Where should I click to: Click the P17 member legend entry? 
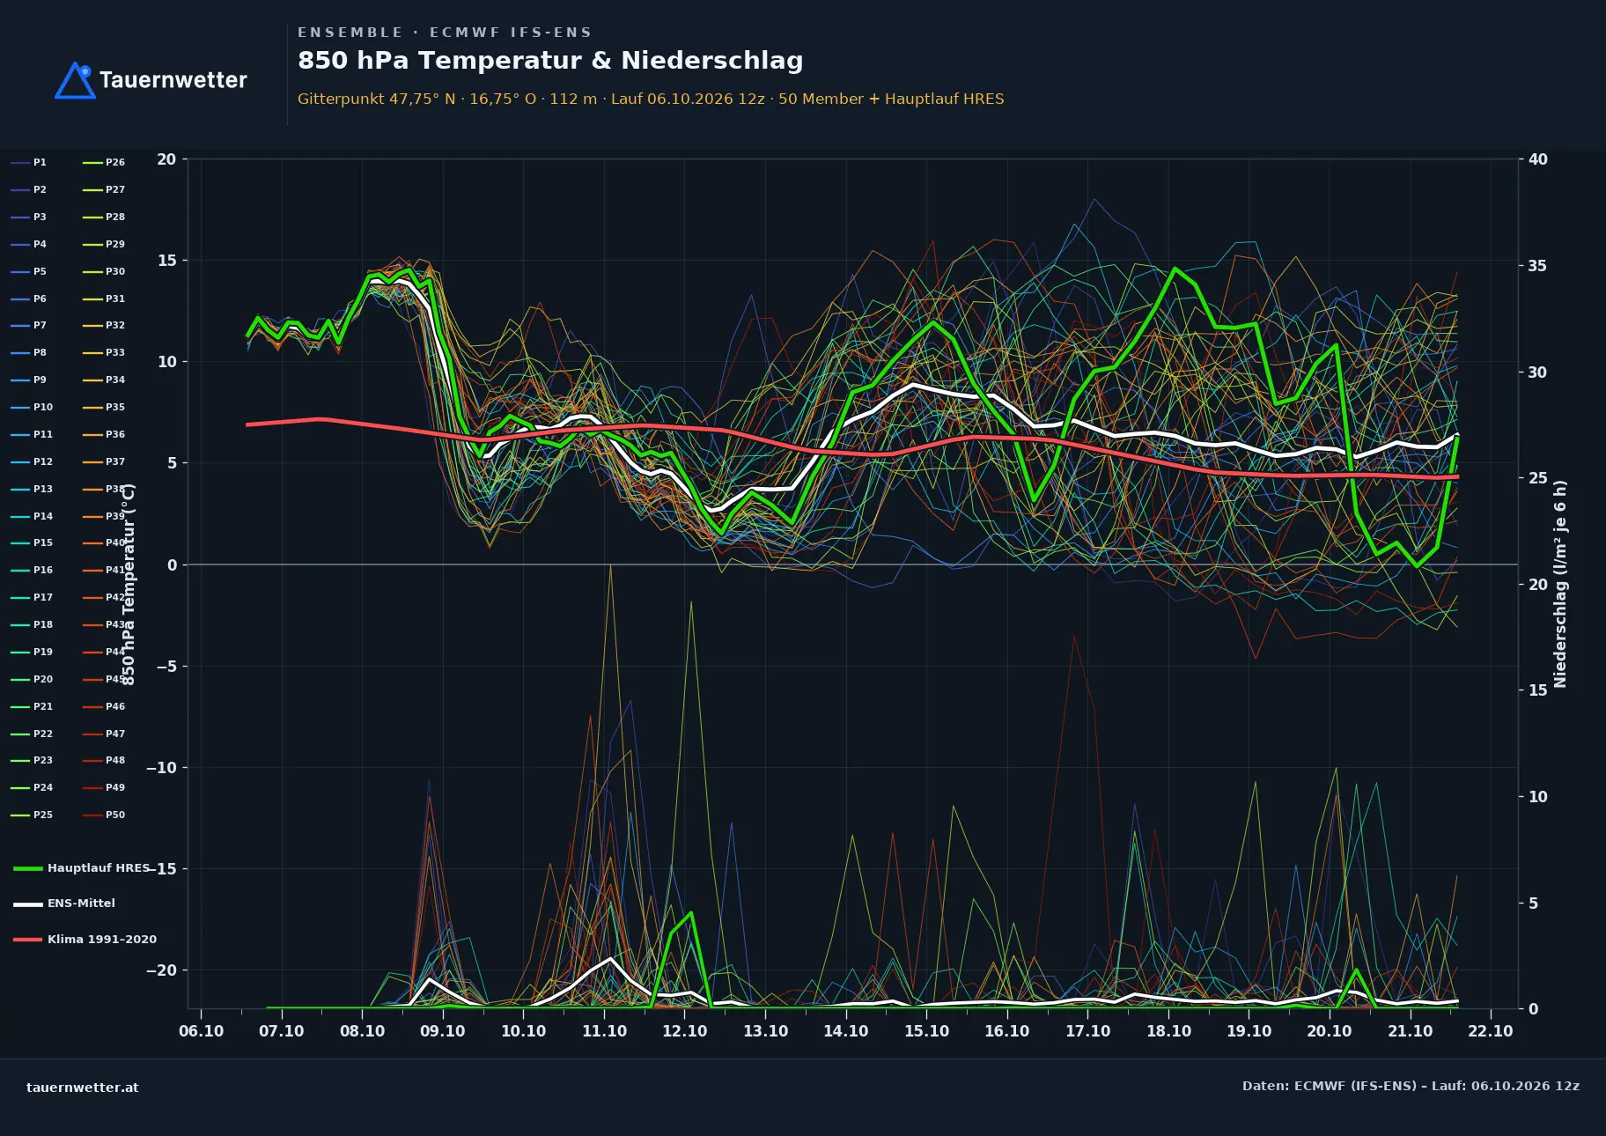point(32,597)
